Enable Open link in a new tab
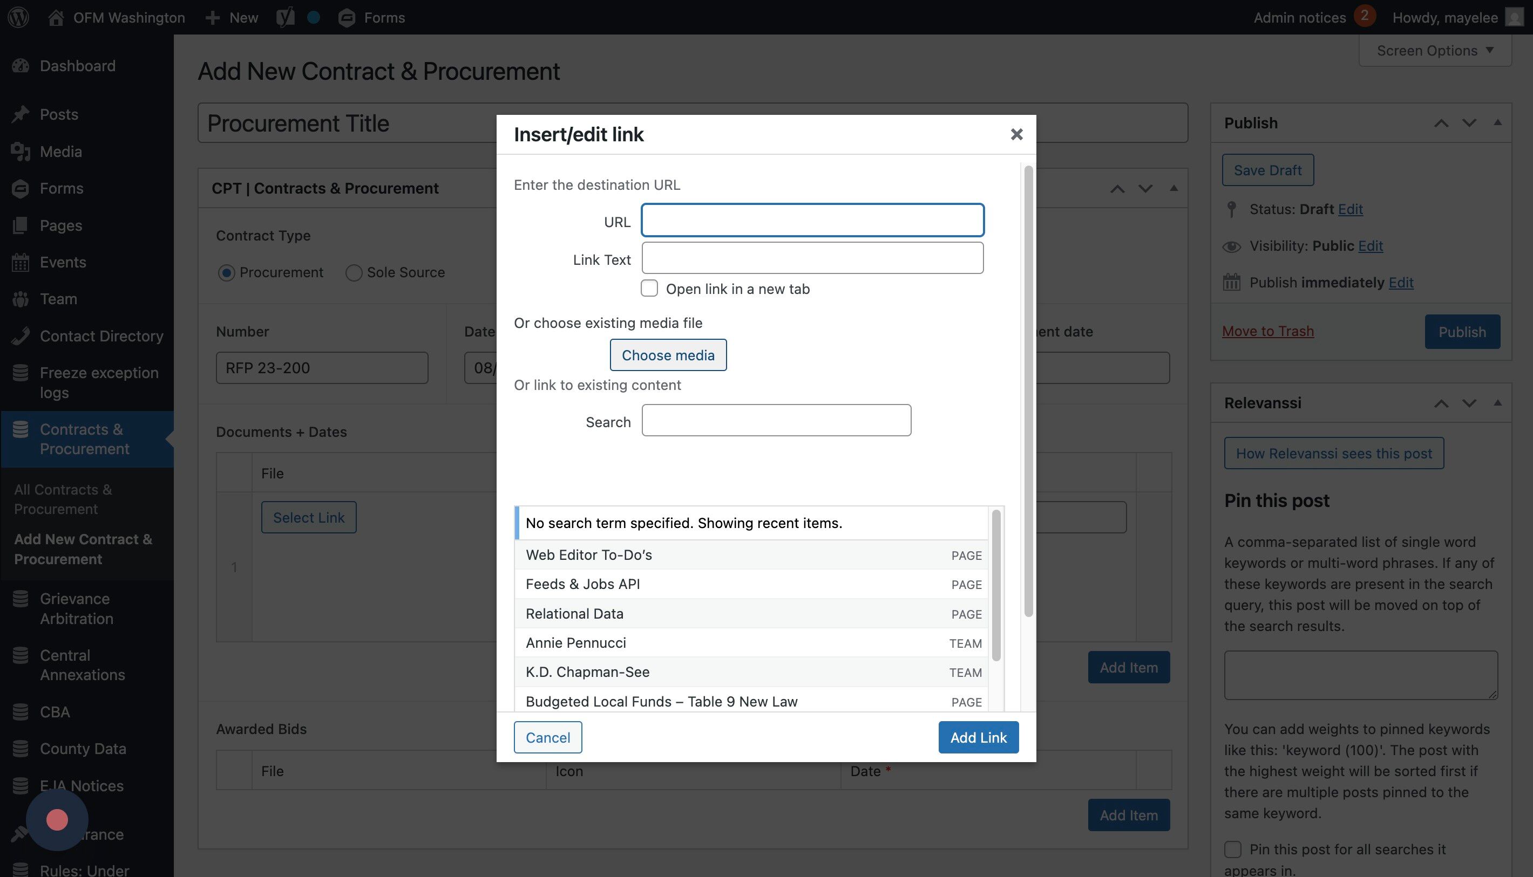This screenshot has height=877, width=1533. [649, 289]
